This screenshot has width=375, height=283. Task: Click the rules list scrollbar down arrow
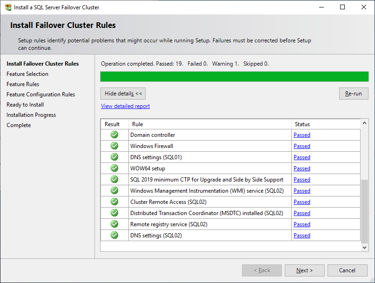tap(364, 247)
